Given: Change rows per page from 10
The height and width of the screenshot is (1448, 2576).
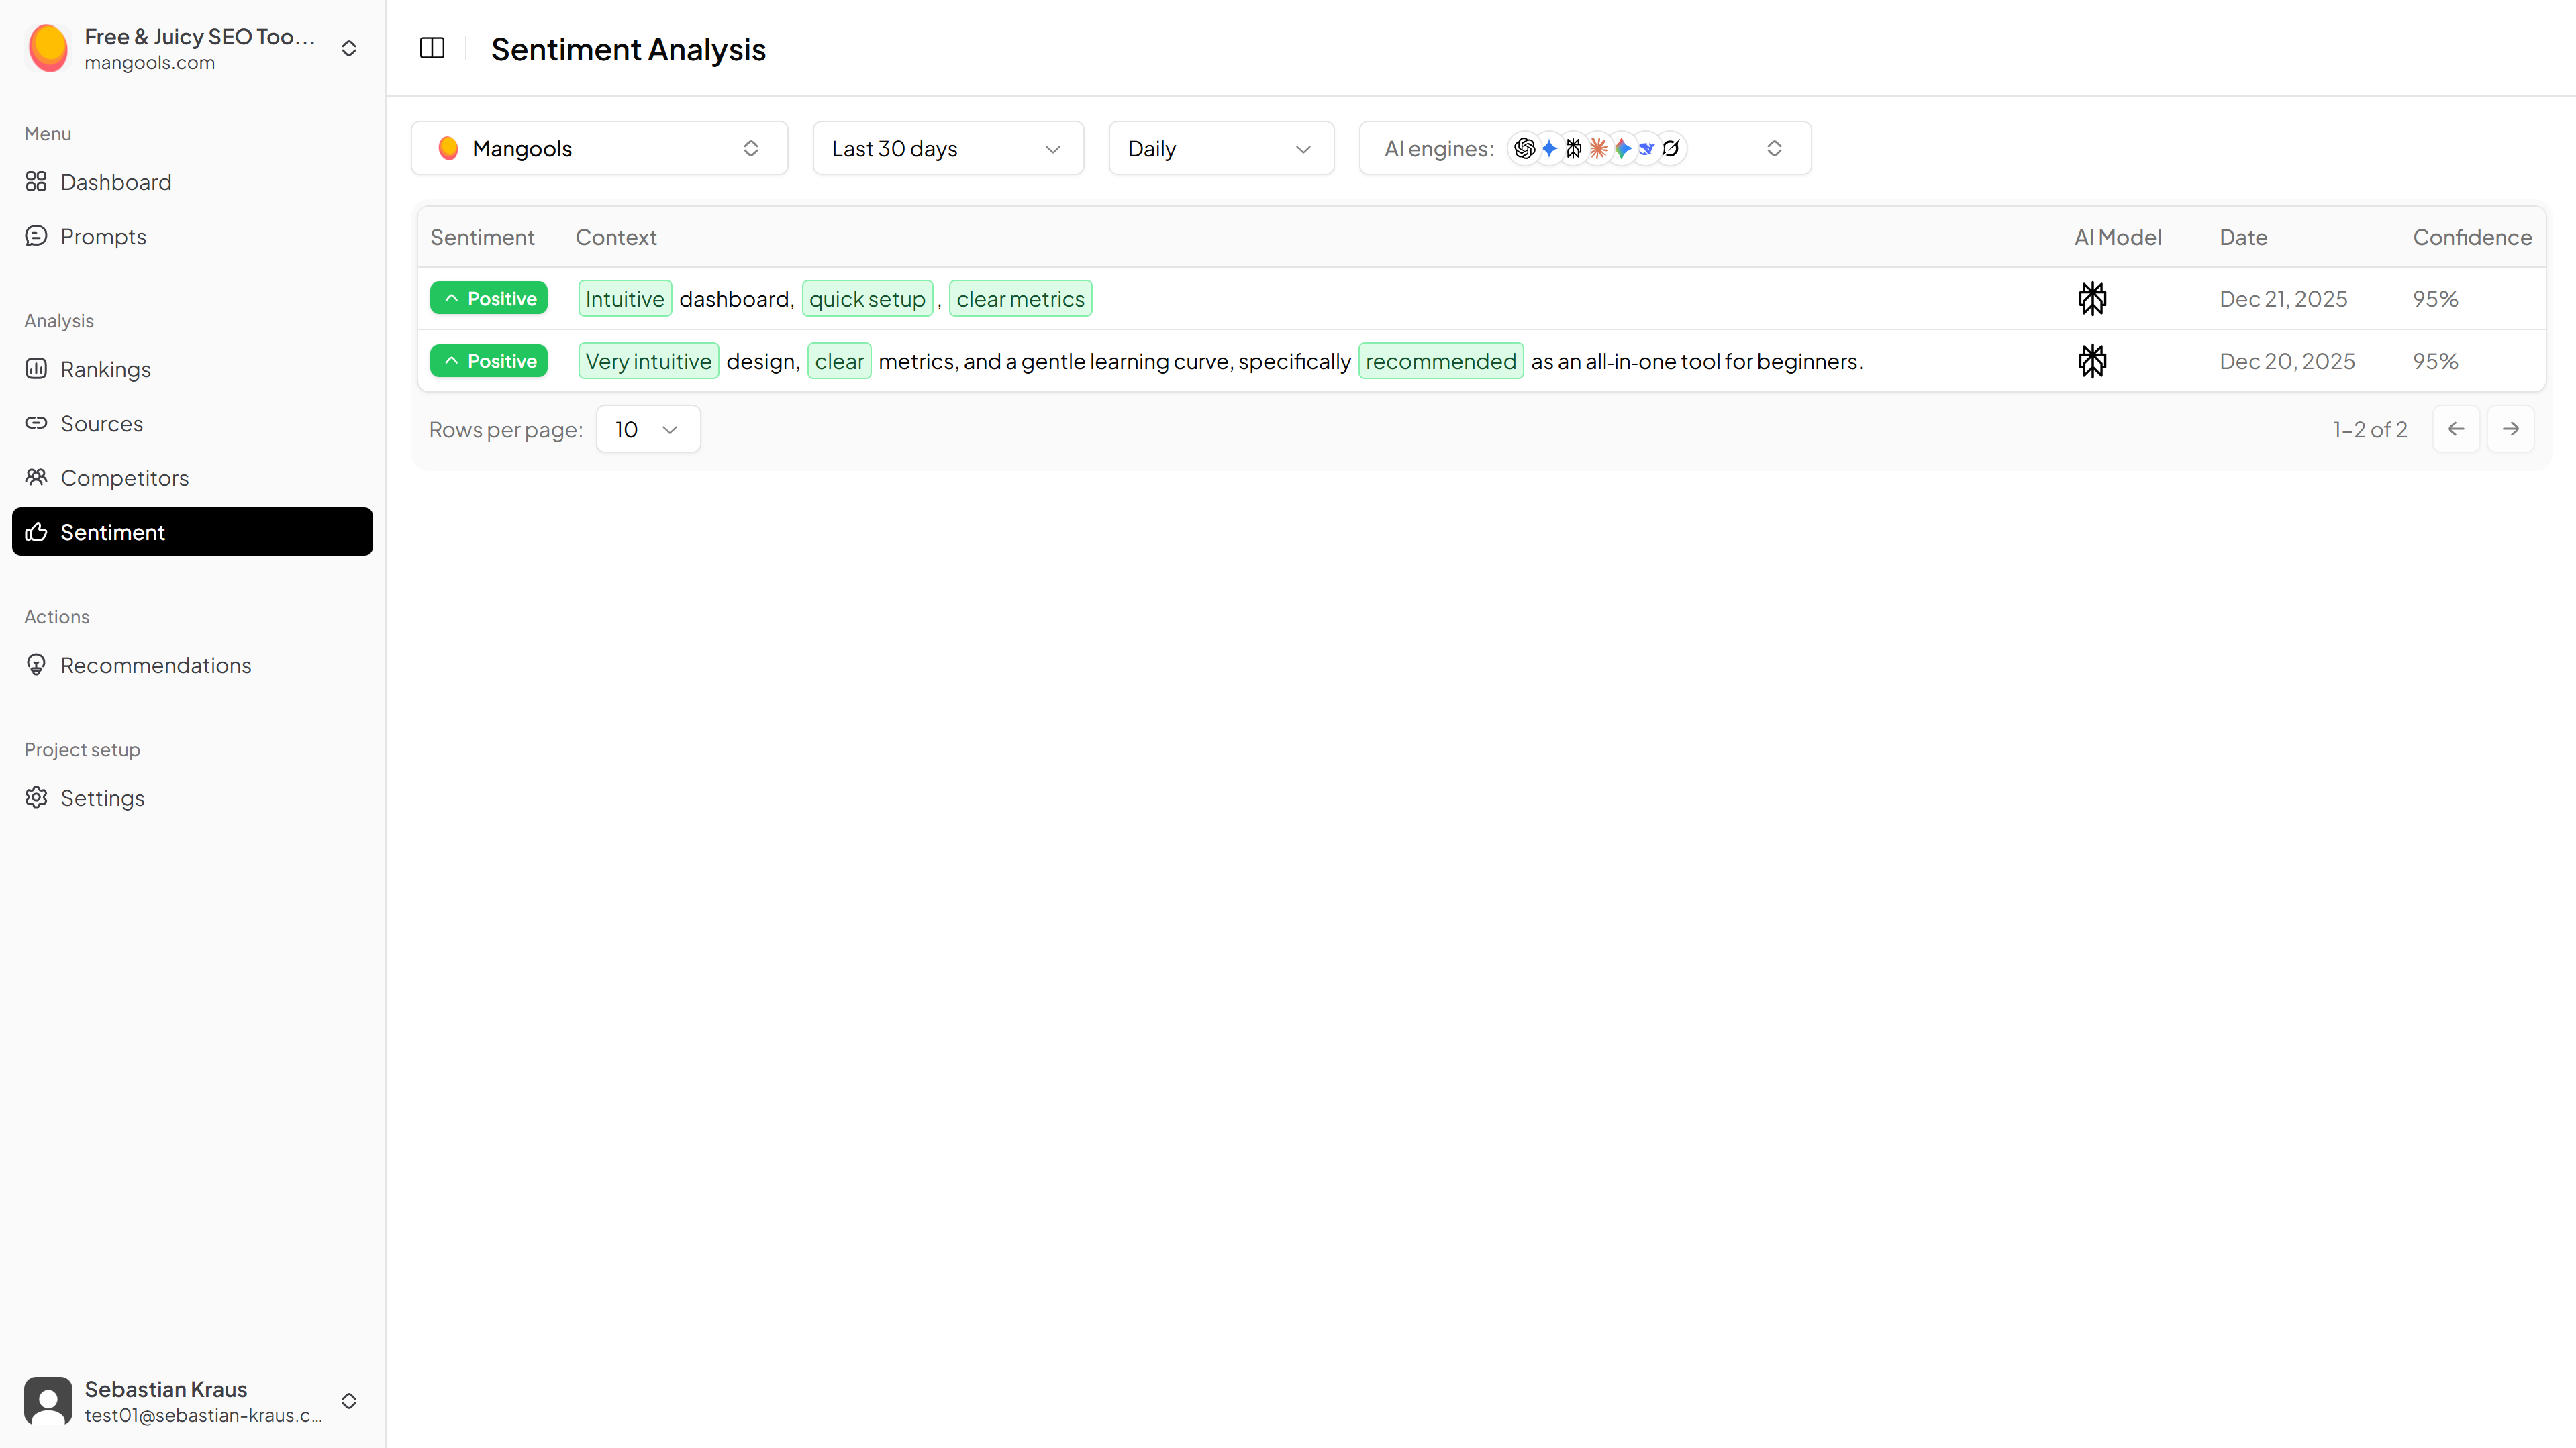Looking at the screenshot, I should [x=647, y=429].
